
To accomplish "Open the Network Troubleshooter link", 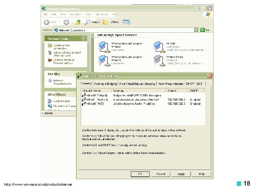I will point(63,82).
